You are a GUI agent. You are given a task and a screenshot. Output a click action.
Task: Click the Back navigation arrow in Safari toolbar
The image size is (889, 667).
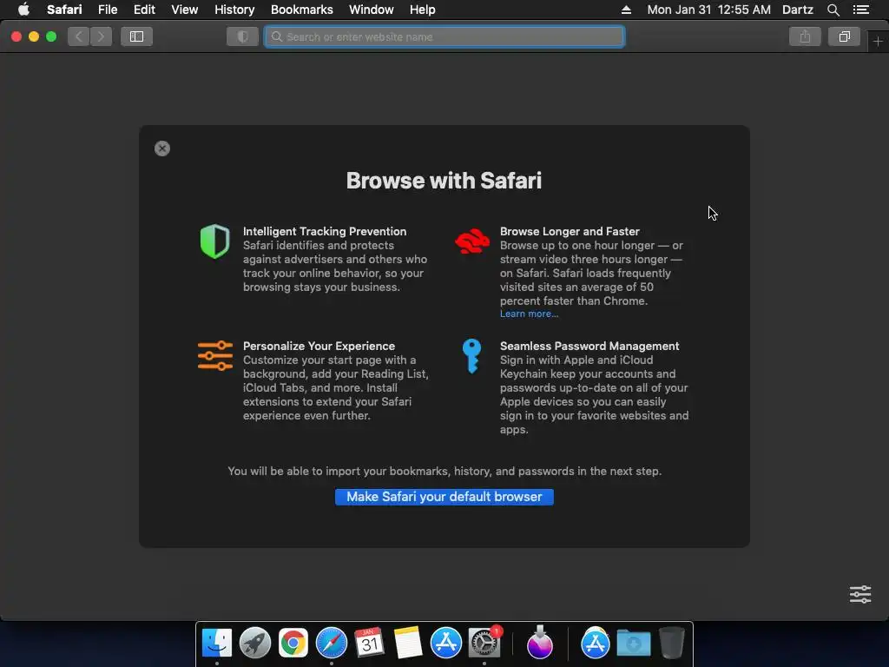[x=79, y=36]
